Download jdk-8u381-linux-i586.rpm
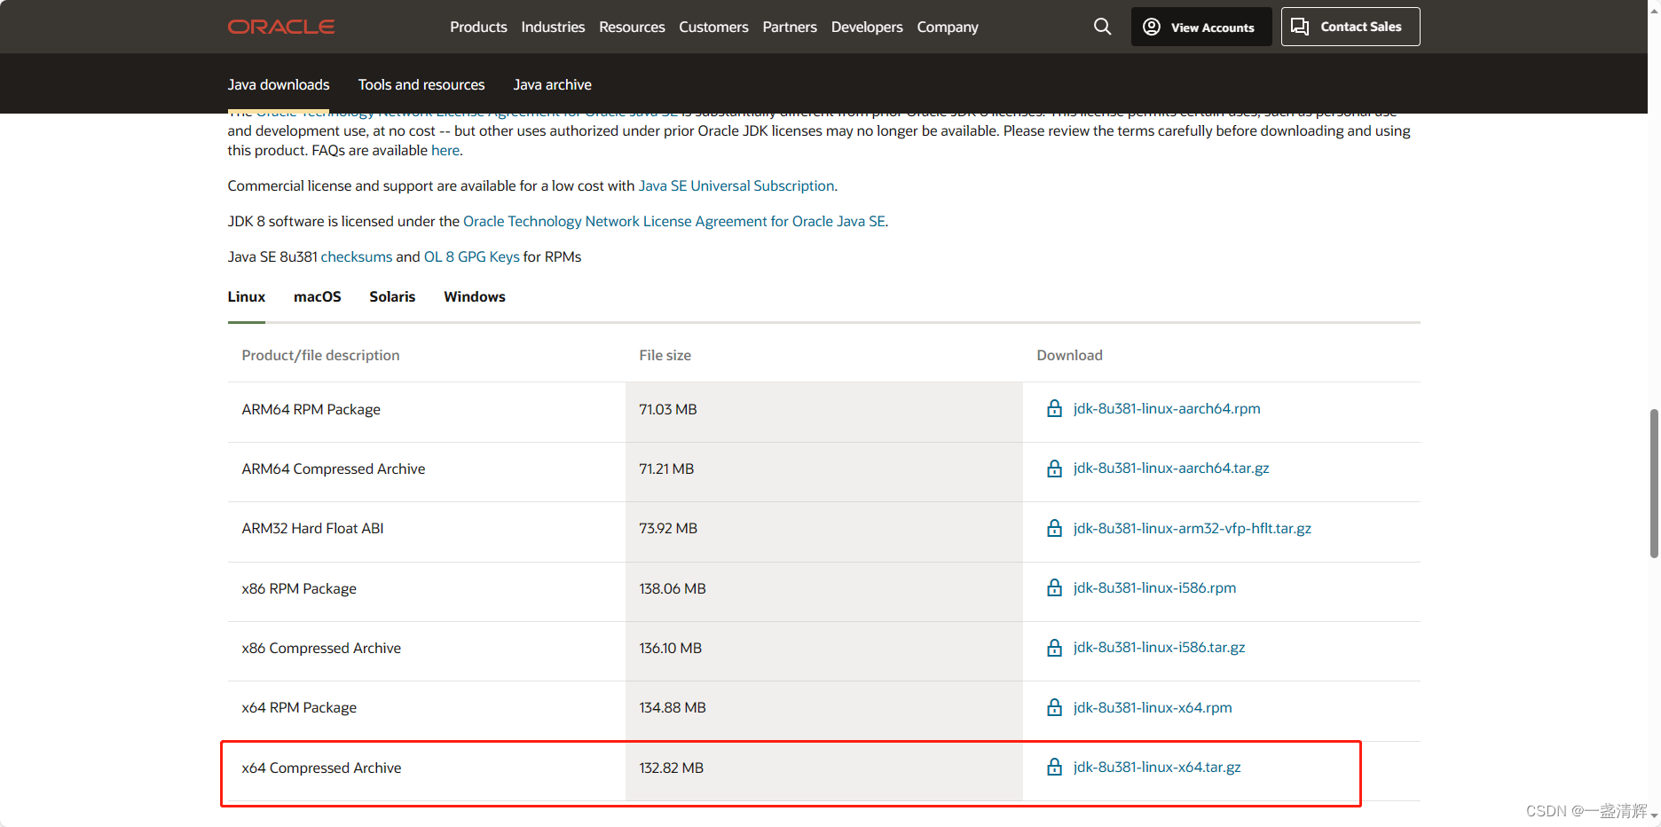The width and height of the screenshot is (1661, 827). pos(1154,587)
